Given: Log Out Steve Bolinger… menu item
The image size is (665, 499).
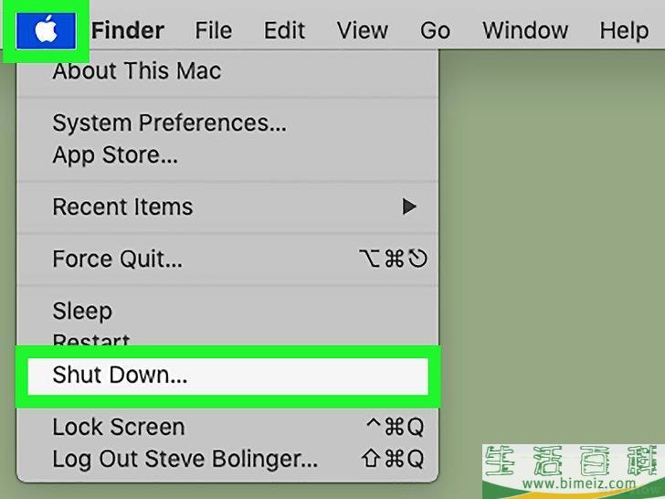Looking at the screenshot, I should click(x=227, y=459).
